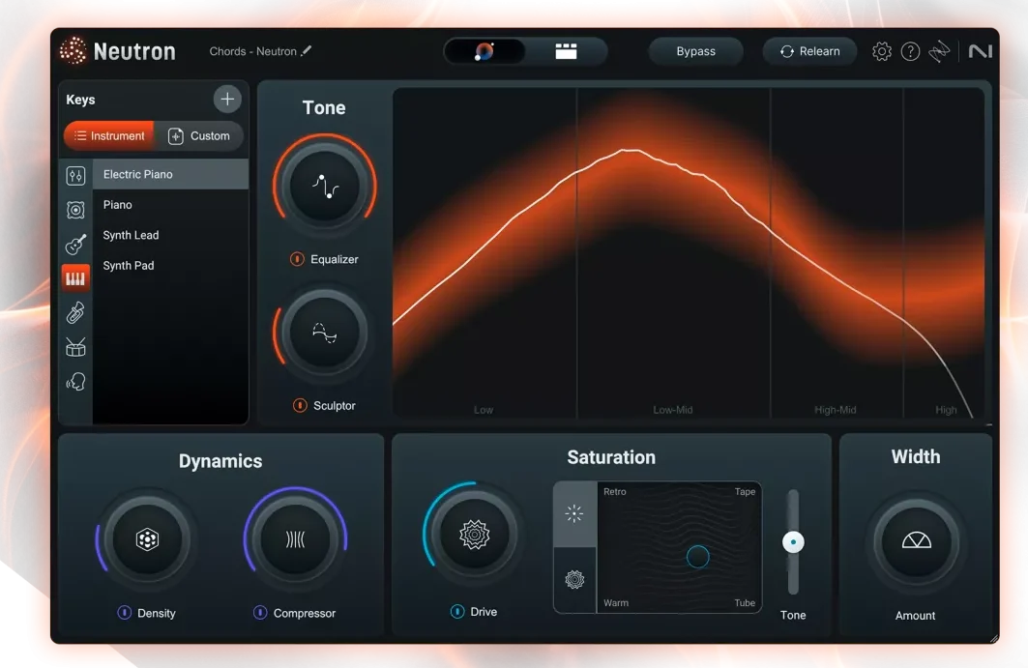Toggle the Density power button

click(x=124, y=612)
